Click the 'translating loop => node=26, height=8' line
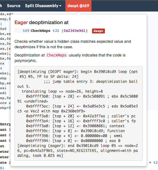158x170 pixels. click(62, 91)
